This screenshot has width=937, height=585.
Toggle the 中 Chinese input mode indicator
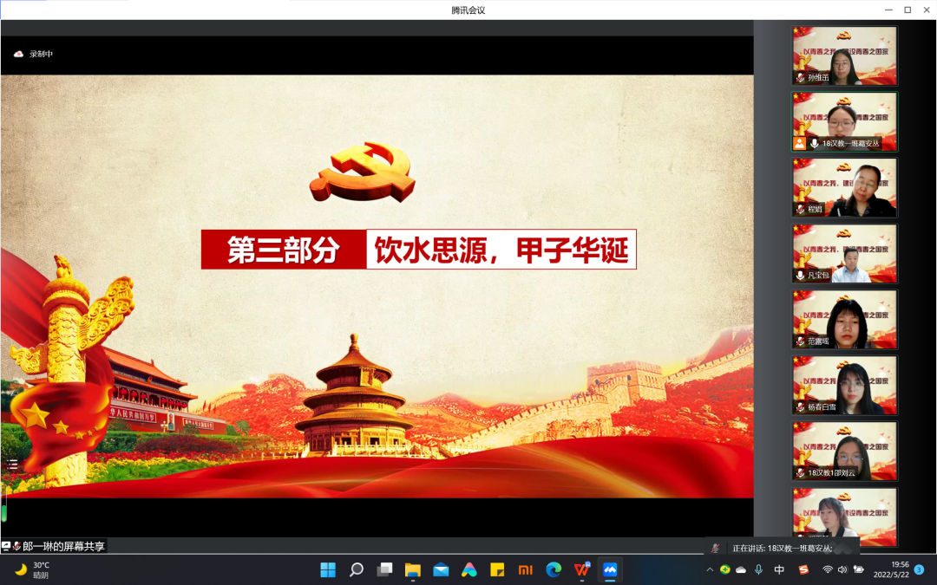click(x=779, y=569)
